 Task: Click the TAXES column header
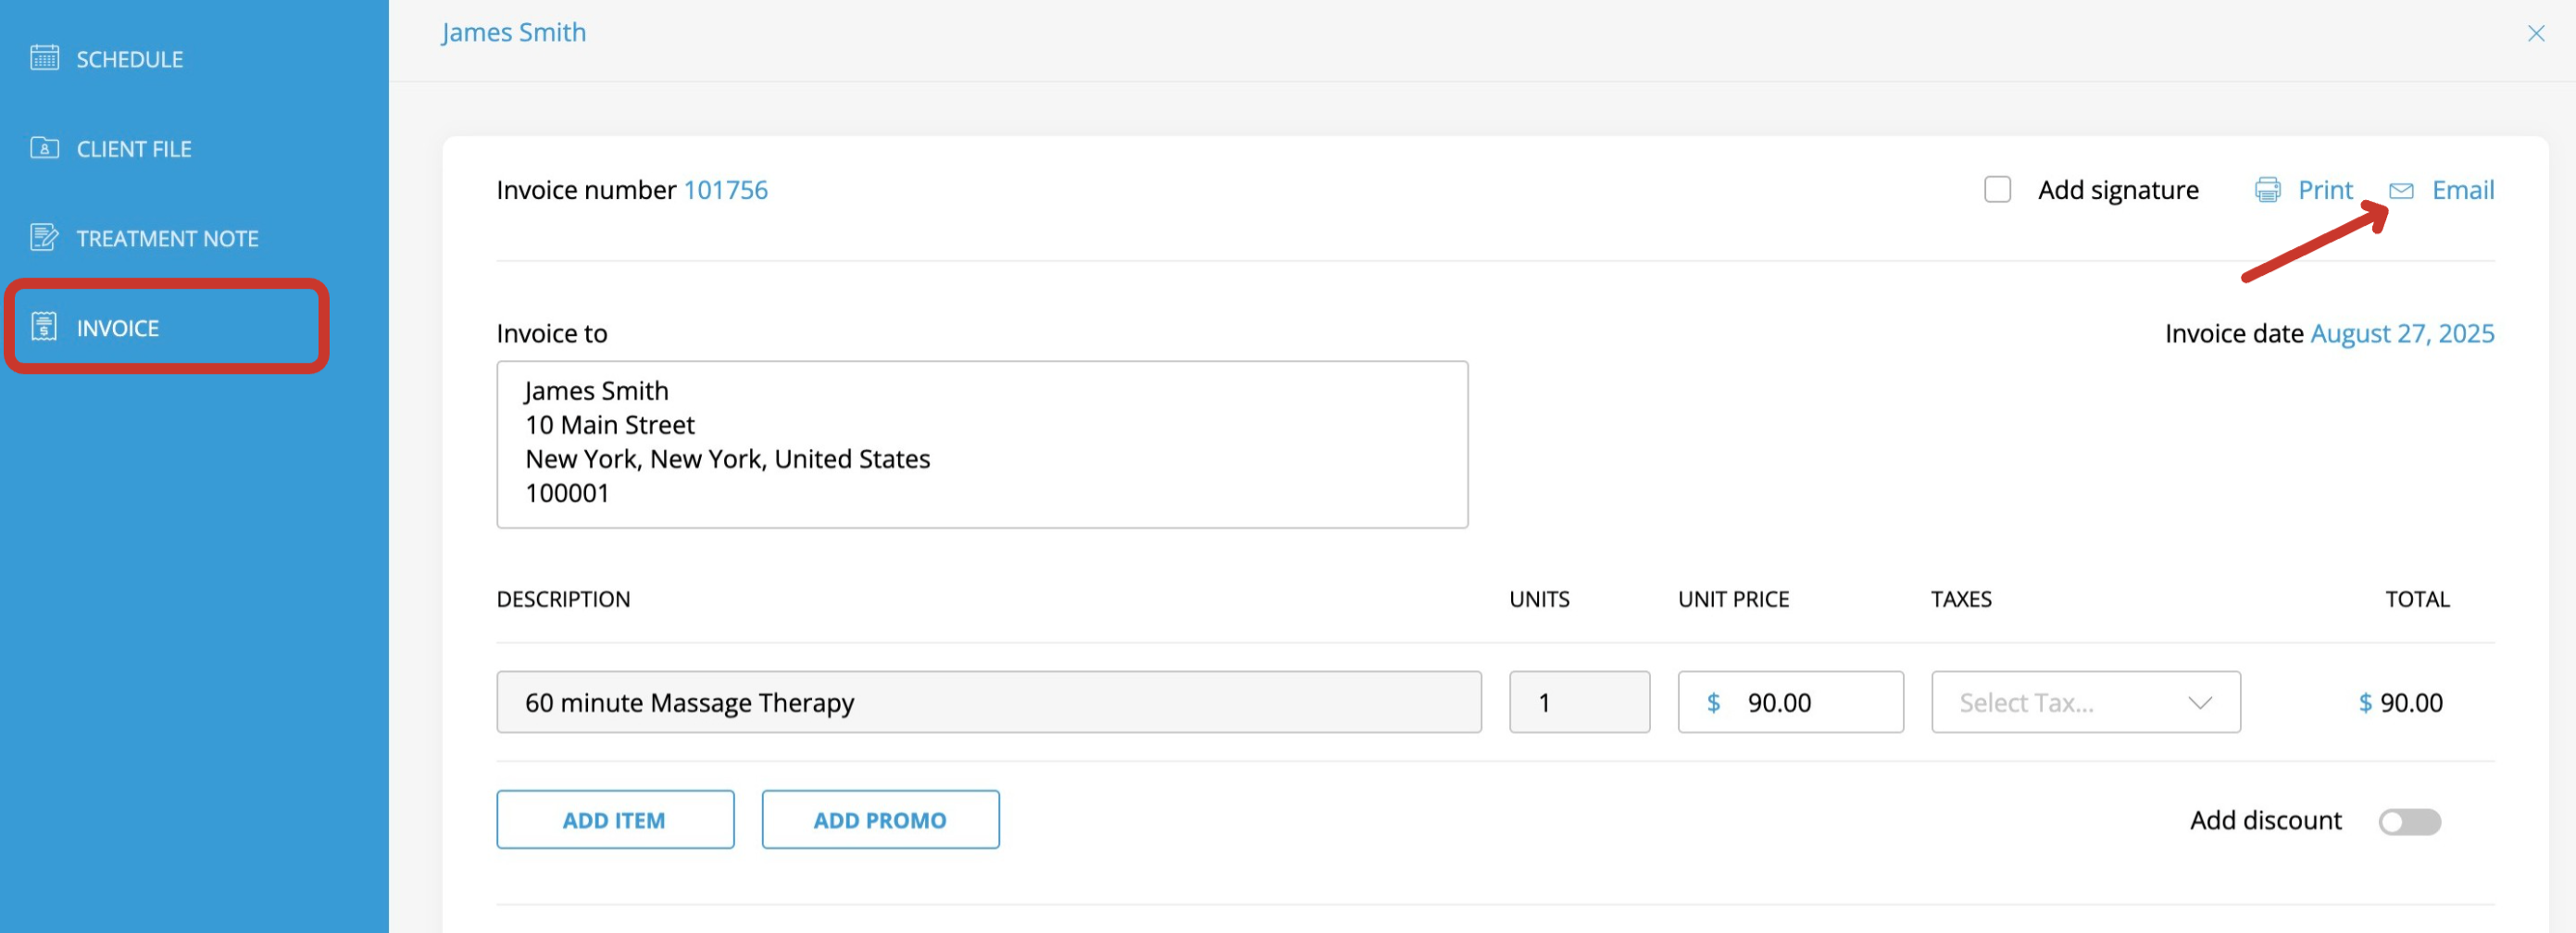click(1960, 599)
